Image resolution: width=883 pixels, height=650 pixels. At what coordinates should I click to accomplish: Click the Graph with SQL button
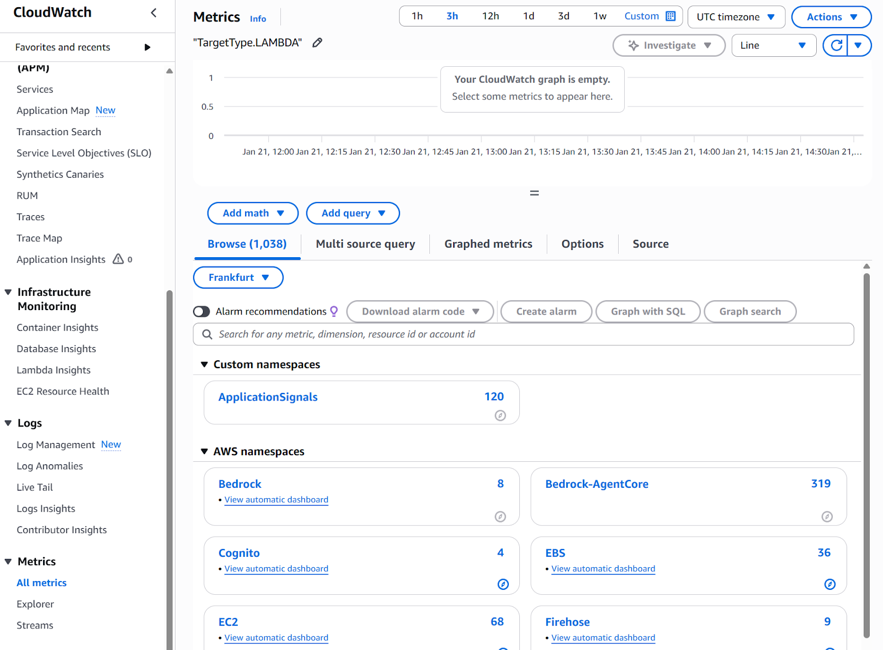[647, 312]
